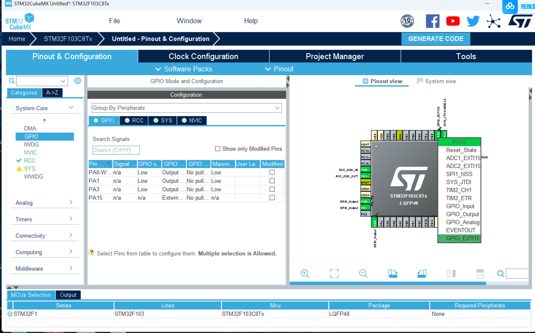
Task: Click the NRST pin on the chip
Action: tap(365, 182)
